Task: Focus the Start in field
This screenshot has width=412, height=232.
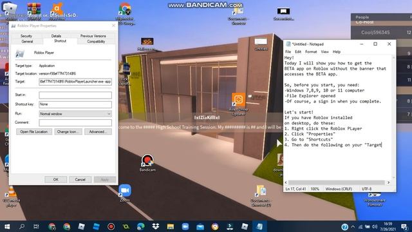Action: click(x=75, y=95)
